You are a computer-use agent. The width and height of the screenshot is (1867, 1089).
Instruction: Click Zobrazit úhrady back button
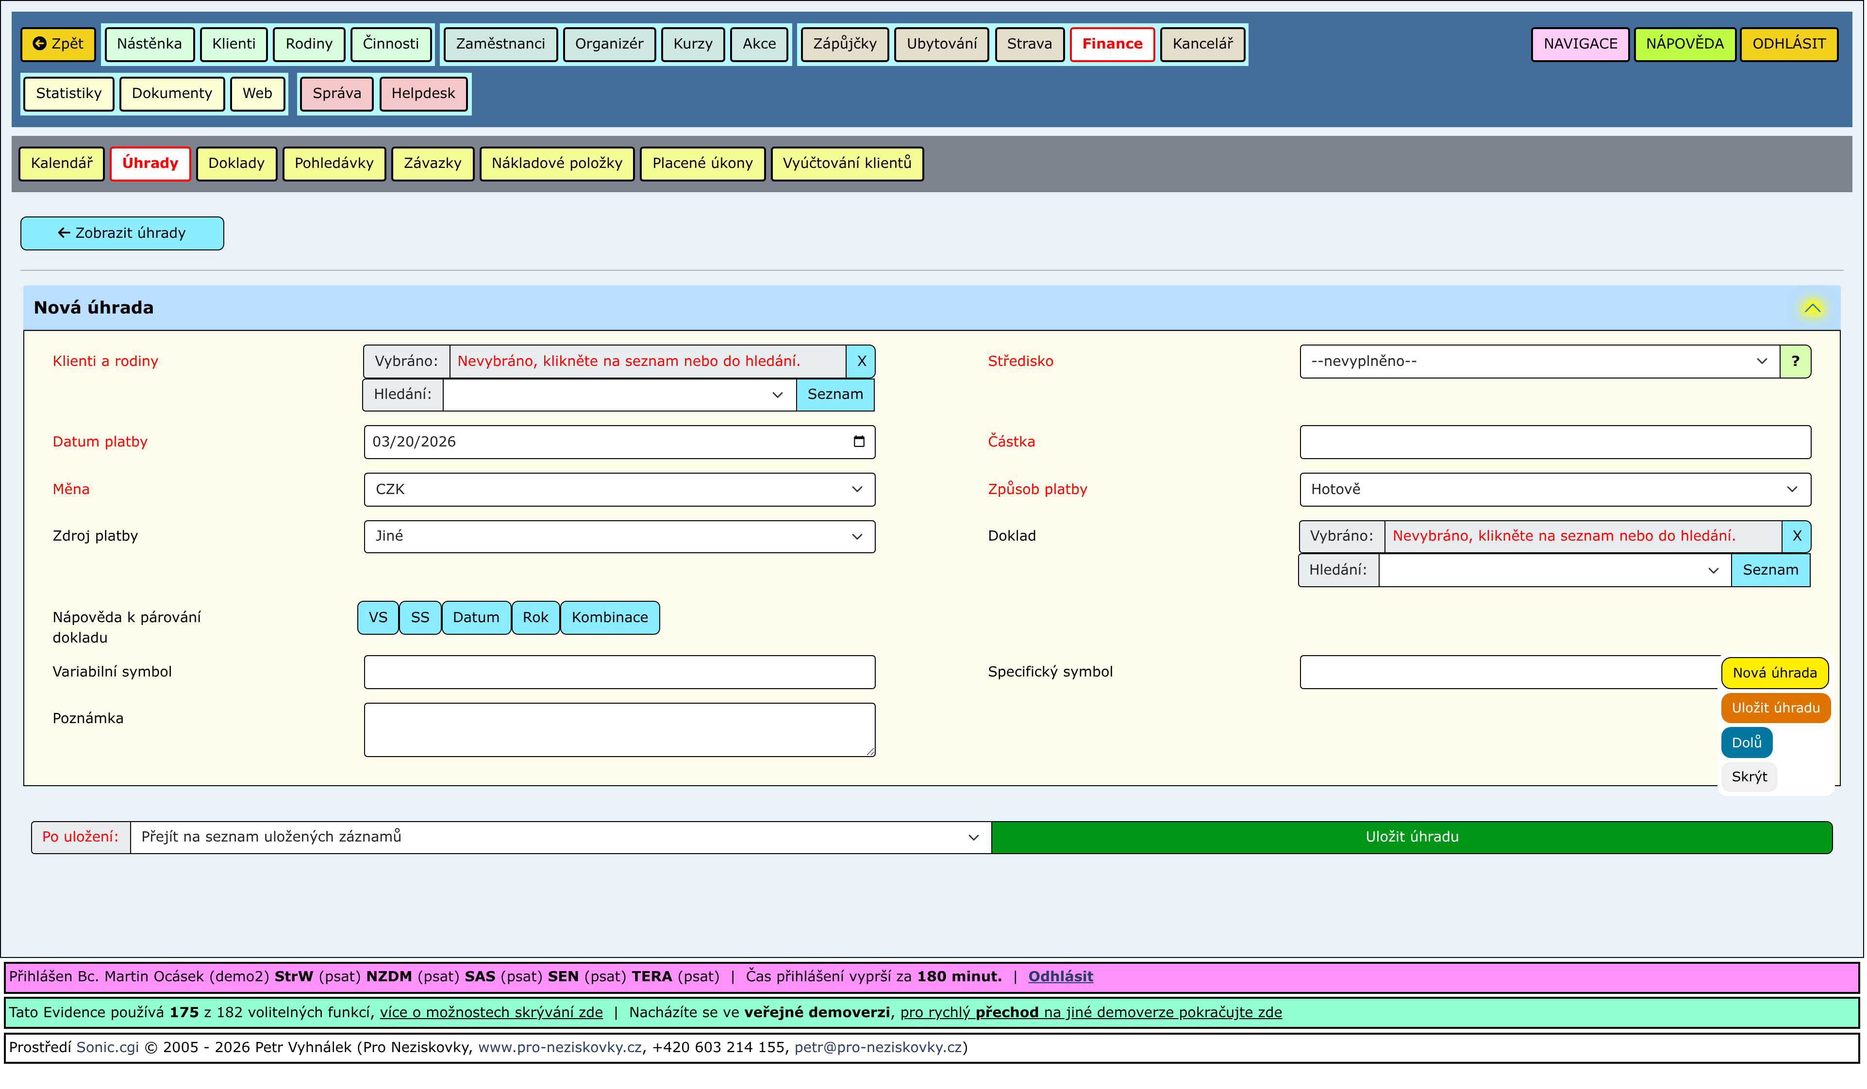tap(122, 233)
